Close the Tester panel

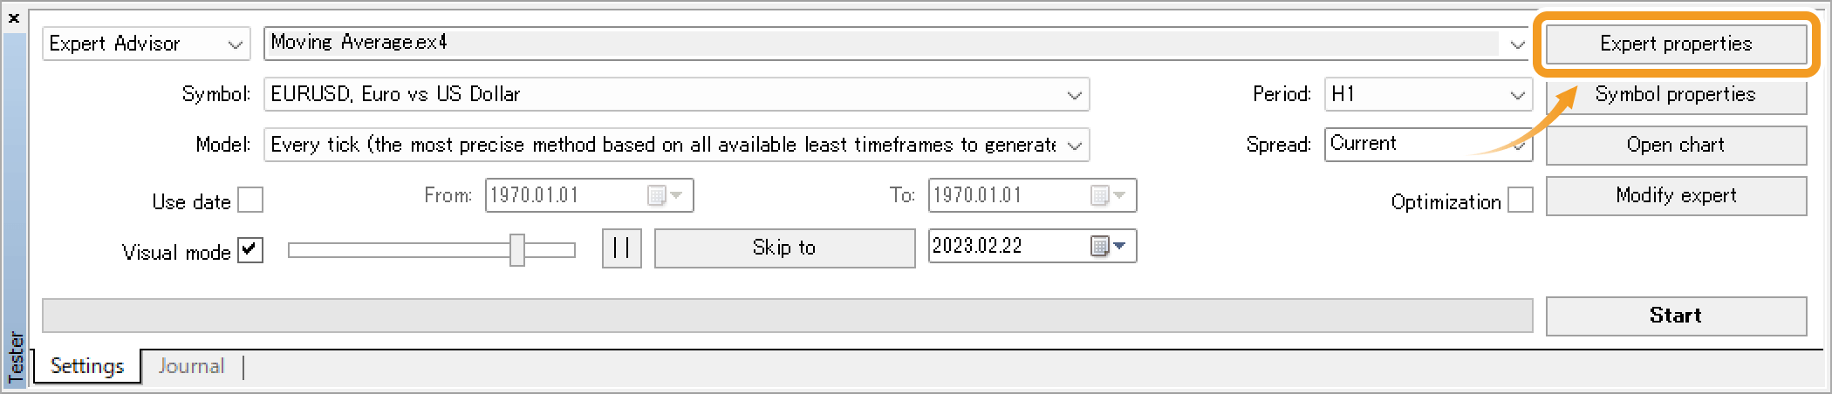[14, 17]
